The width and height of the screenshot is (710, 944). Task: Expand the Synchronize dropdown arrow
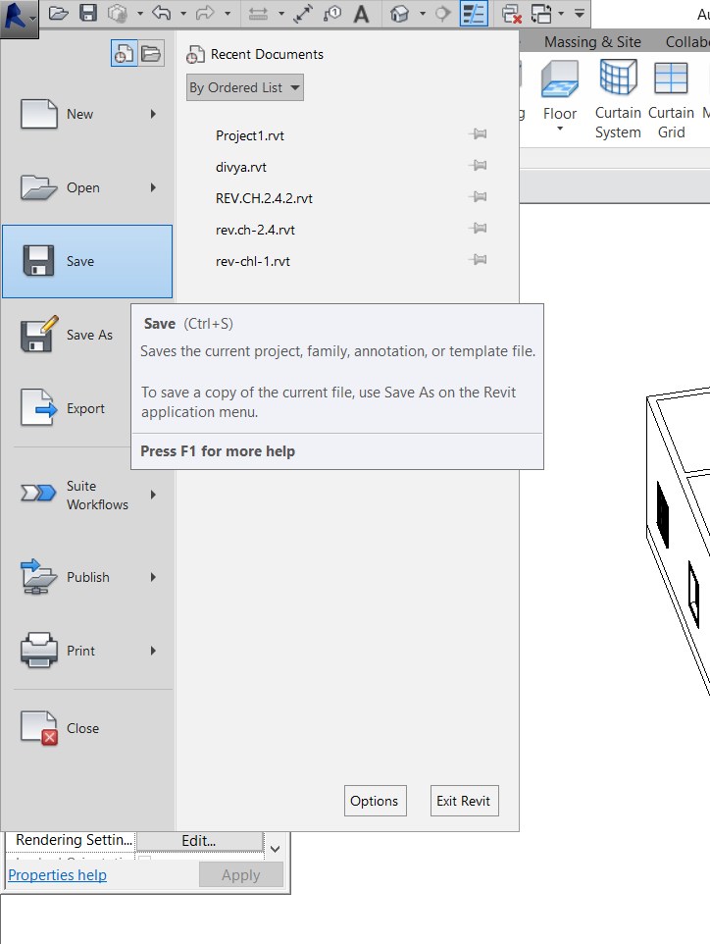point(140,14)
